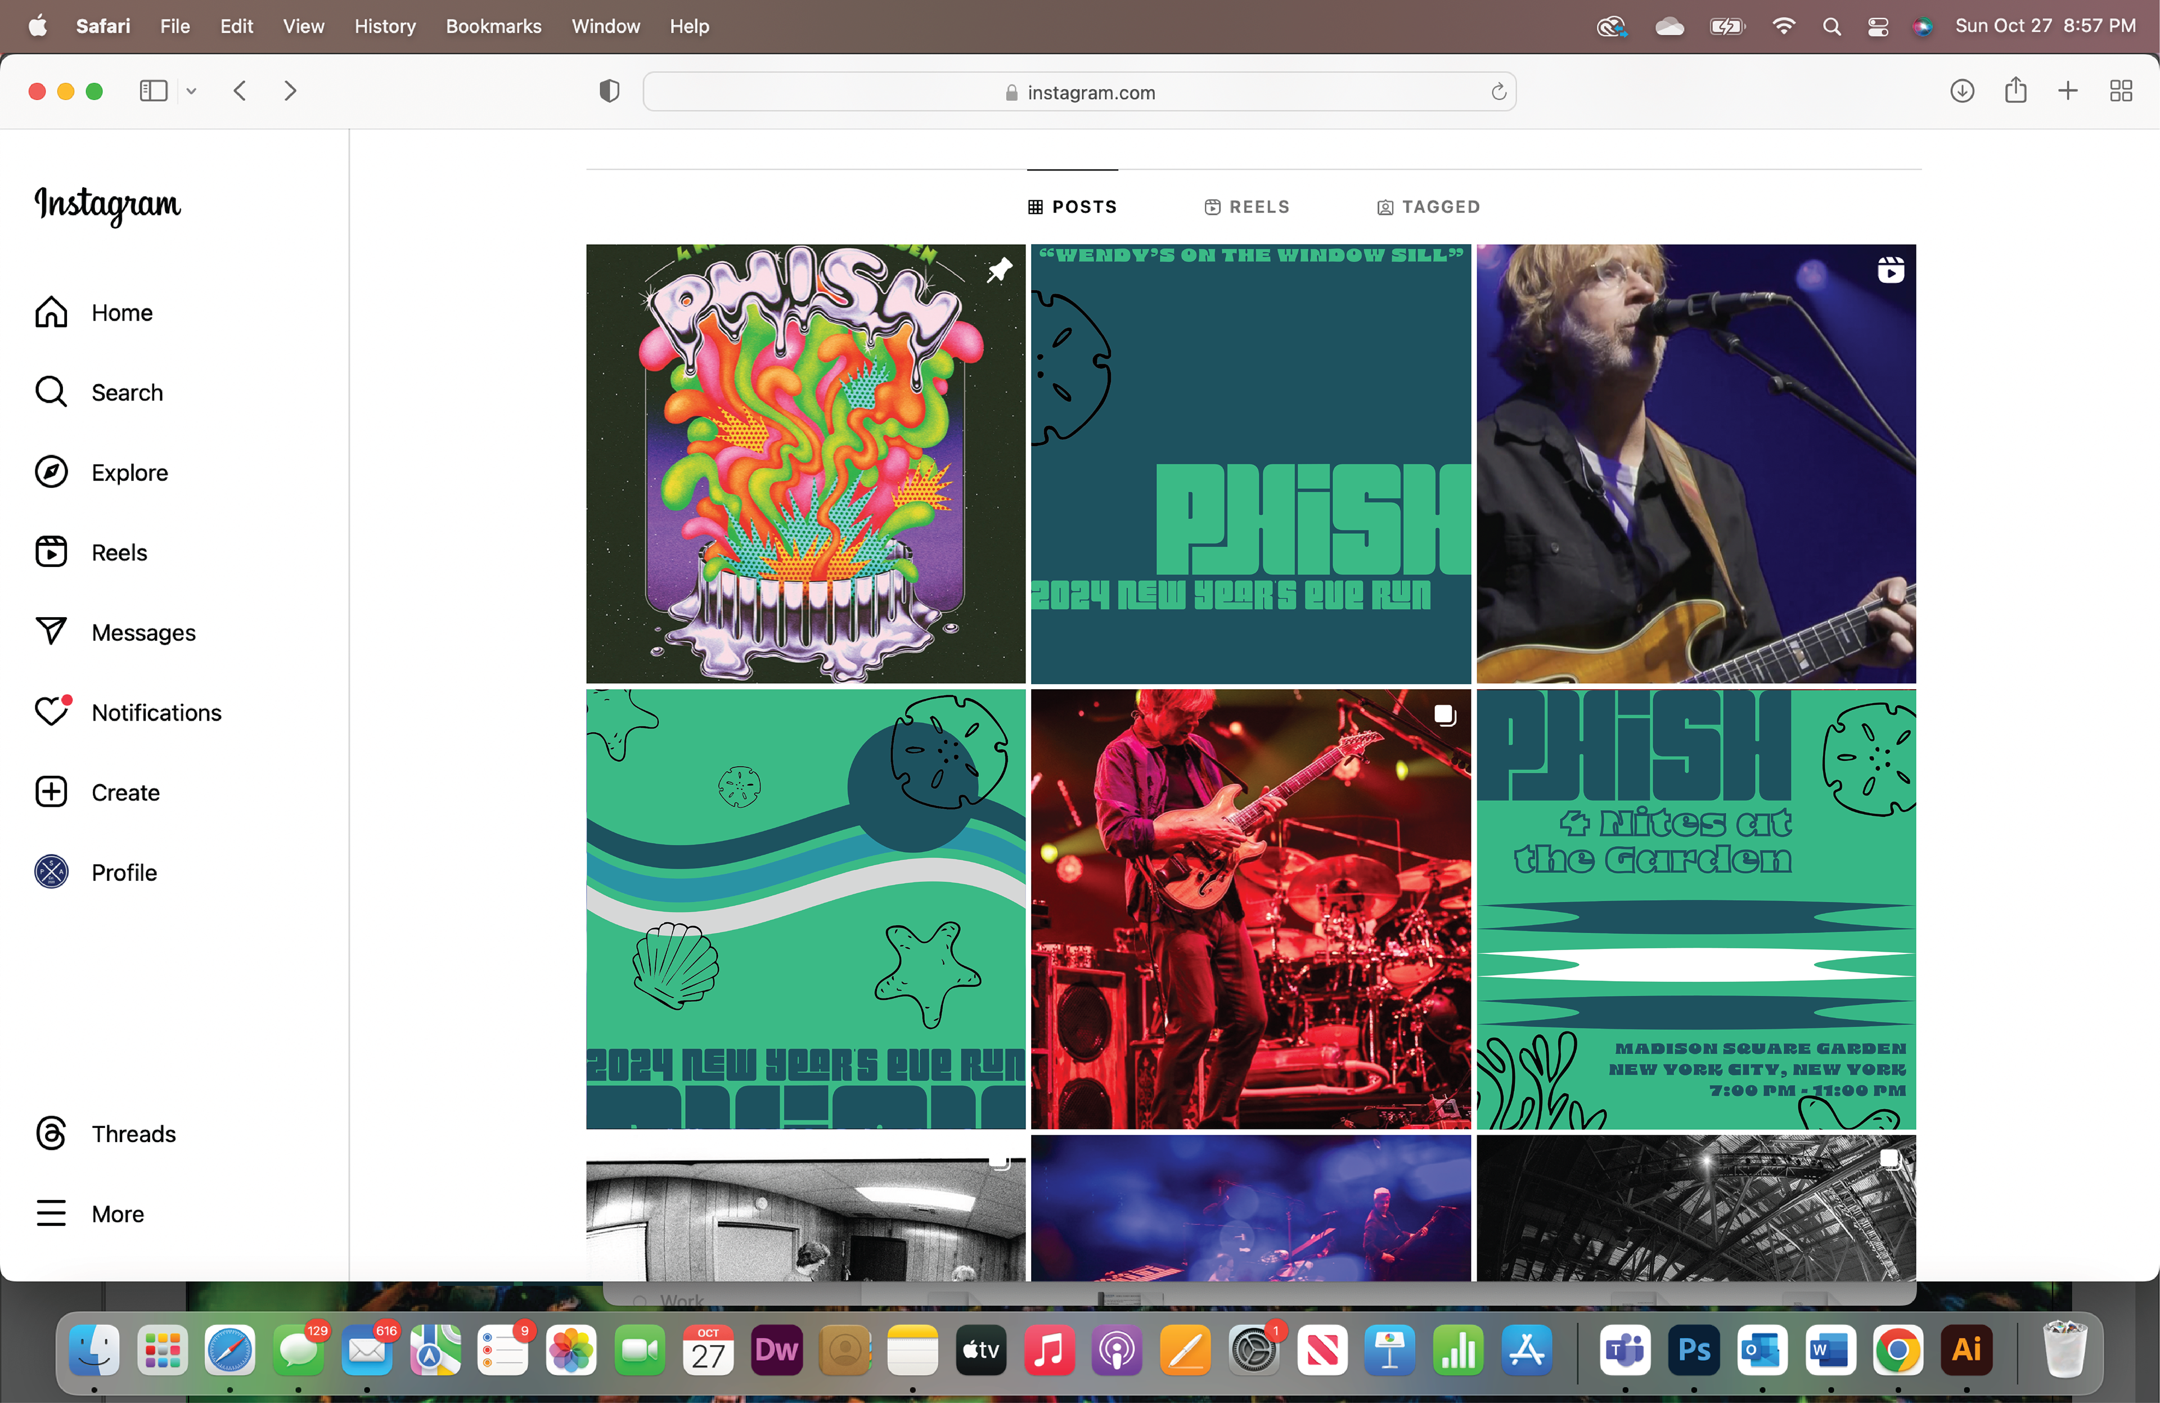Toggle the Safari sidebar
This screenshot has width=2160, height=1403.
tap(154, 91)
